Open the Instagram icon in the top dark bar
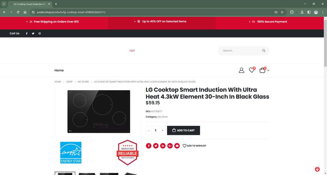This screenshot has width=327, height=175. pyautogui.click(x=39, y=33)
